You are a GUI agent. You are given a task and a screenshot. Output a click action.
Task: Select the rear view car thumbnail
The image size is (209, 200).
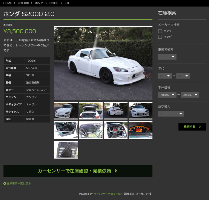(116, 110)
